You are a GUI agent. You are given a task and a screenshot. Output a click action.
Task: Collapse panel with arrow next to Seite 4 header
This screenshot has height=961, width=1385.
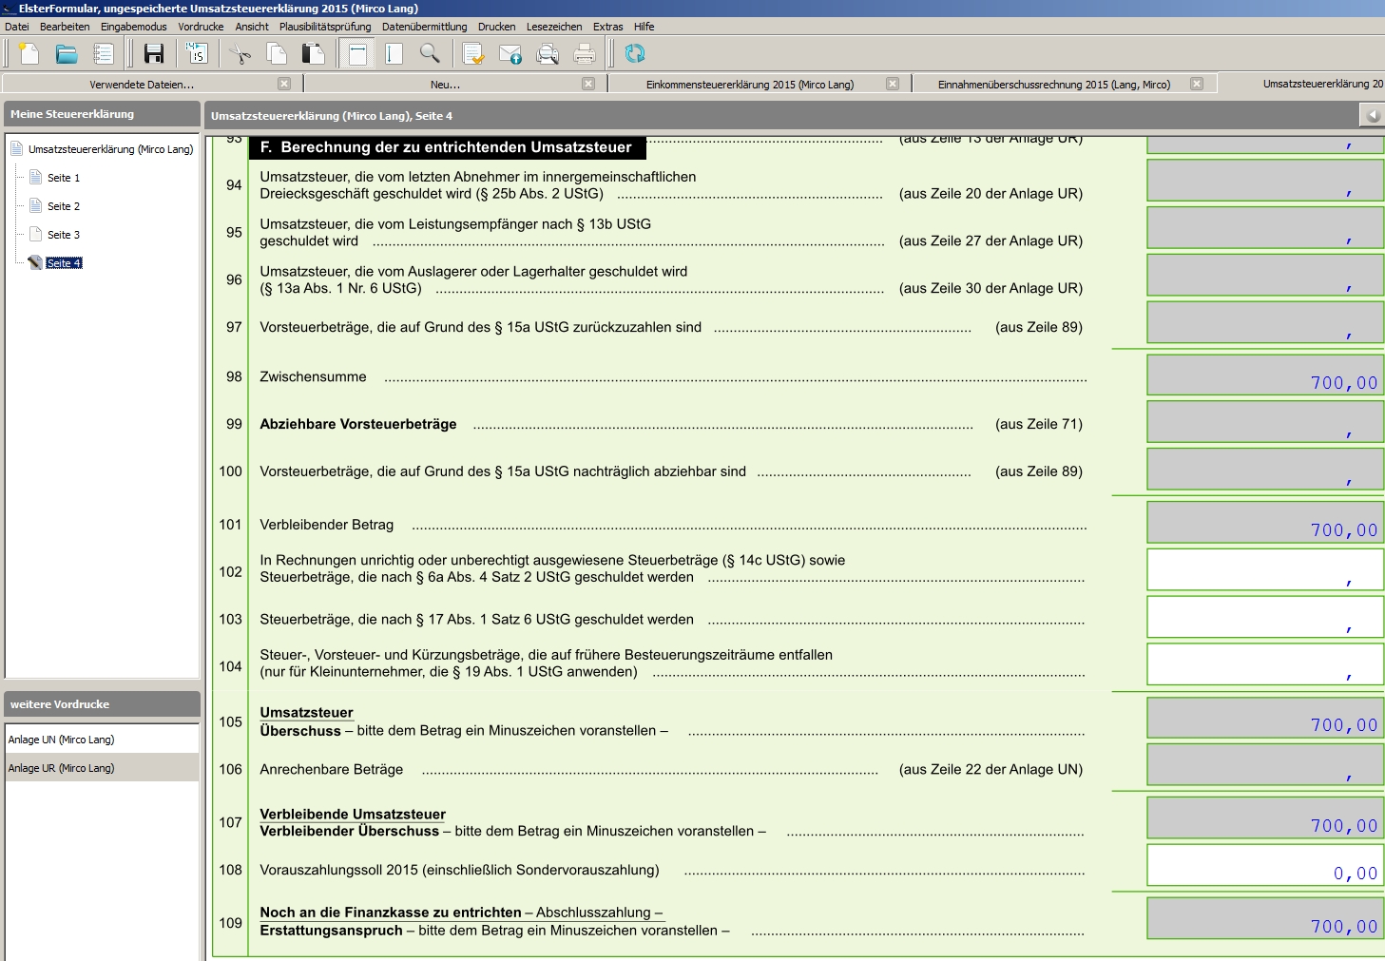coord(1372,115)
